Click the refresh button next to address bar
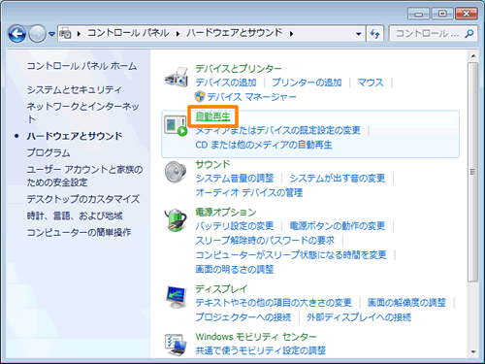This screenshot has width=485, height=364. pos(375,34)
